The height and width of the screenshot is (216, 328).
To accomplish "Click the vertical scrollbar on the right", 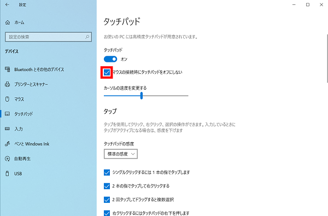I will tap(327, 59).
